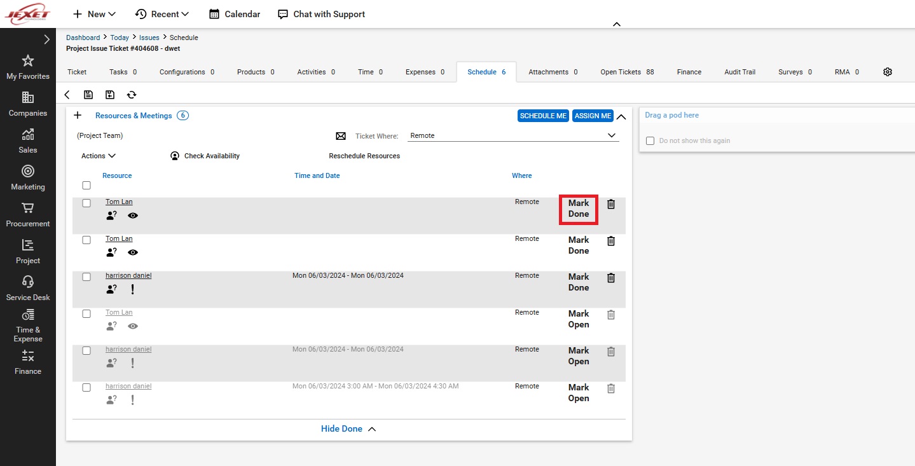Delete the first Tom Lan resource row
This screenshot has width=915, height=466.
610,204
